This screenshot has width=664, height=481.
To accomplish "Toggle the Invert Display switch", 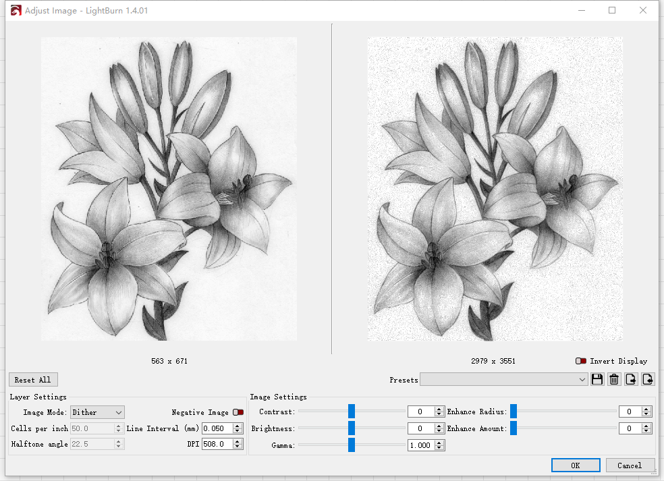I will point(581,361).
